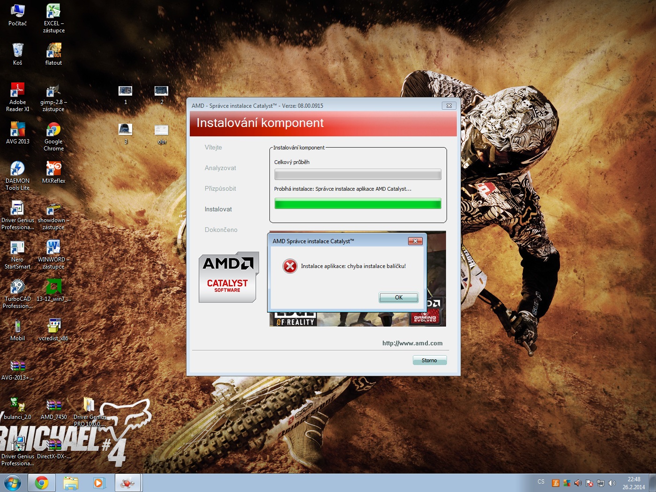
Task: Select the DirectX-DX archive icon
Action: [53, 448]
